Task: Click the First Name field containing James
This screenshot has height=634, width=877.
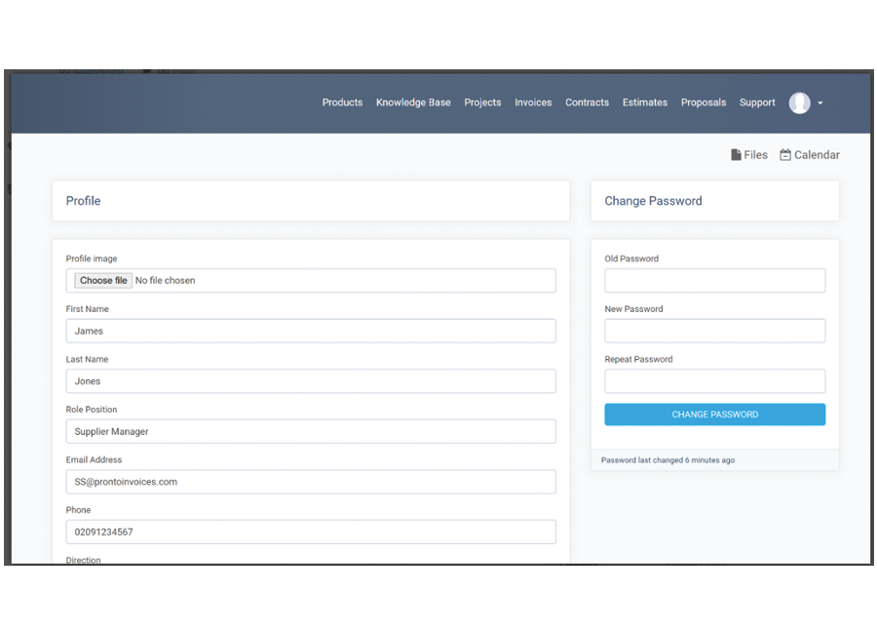Action: click(311, 331)
